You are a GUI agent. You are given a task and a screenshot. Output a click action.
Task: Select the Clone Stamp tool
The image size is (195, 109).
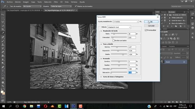[3, 45]
